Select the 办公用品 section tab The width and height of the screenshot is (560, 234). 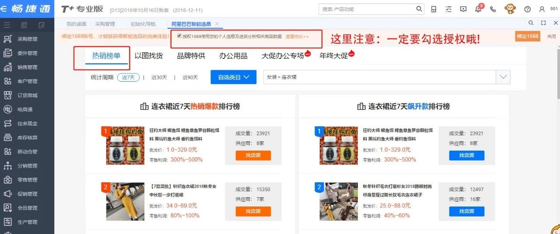point(234,55)
